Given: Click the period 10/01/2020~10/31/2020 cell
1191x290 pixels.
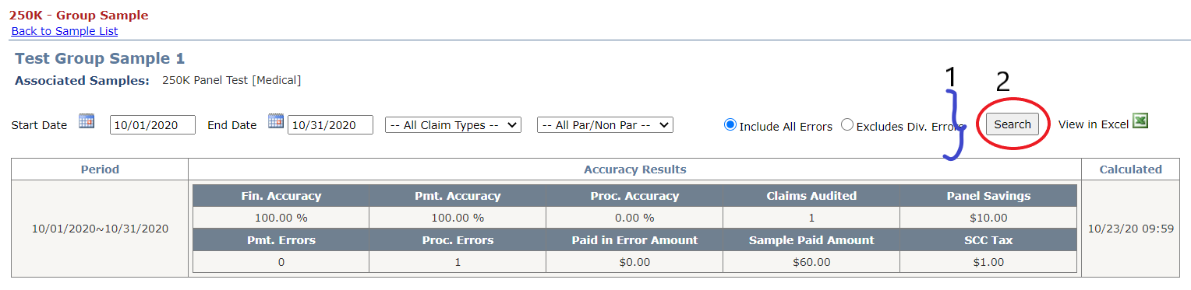Looking at the screenshot, I should tap(100, 229).
